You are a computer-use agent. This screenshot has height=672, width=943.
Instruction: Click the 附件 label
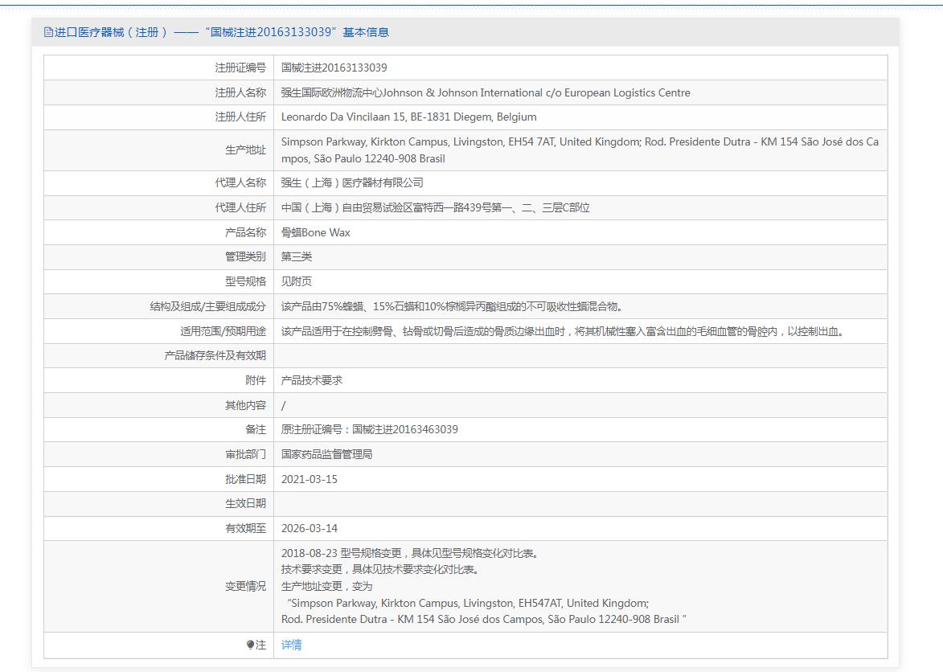click(256, 380)
